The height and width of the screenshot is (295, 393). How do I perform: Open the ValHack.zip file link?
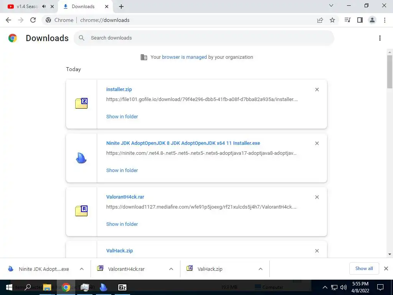tap(119, 250)
